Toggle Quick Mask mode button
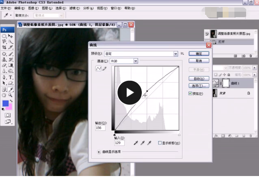This screenshot has height=185, width=259. point(7,115)
